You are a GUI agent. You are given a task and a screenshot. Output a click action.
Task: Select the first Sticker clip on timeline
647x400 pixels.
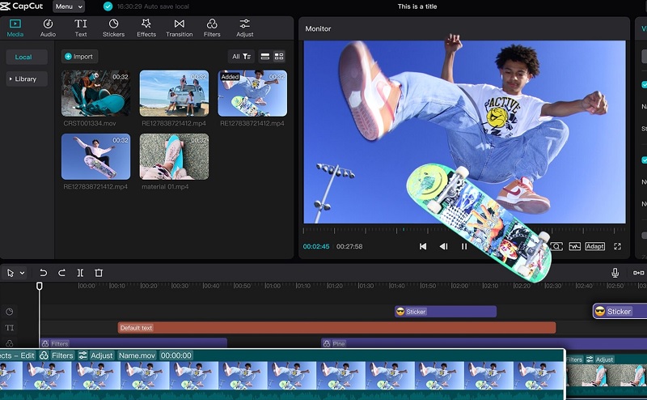pos(446,312)
